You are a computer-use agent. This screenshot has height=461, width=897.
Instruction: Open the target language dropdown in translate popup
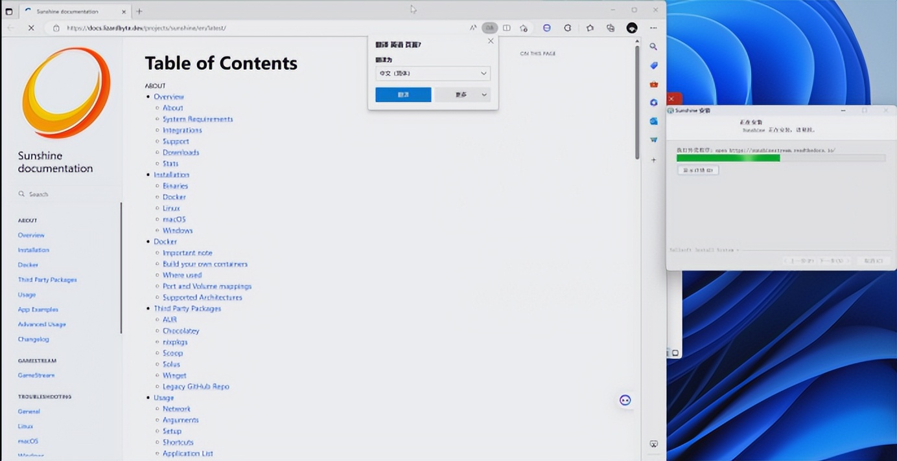tap(432, 73)
